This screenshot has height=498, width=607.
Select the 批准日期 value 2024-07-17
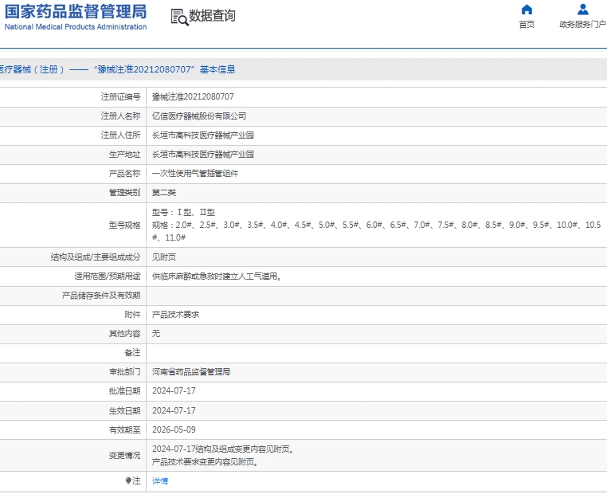(x=174, y=390)
